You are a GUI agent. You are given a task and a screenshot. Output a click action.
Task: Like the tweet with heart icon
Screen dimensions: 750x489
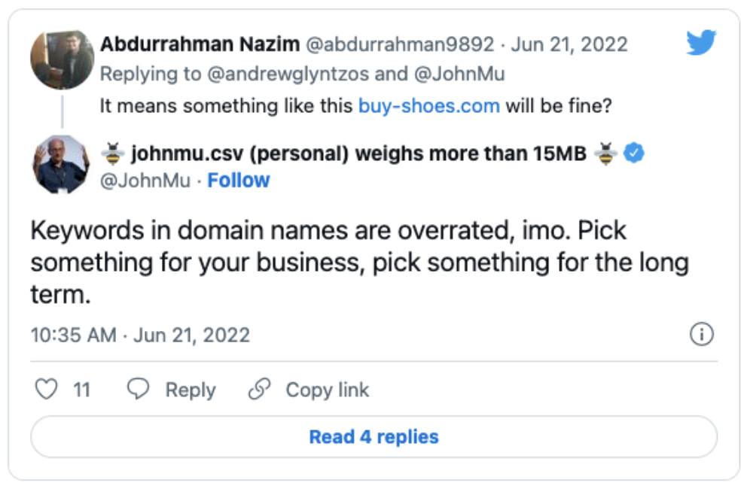click(47, 389)
